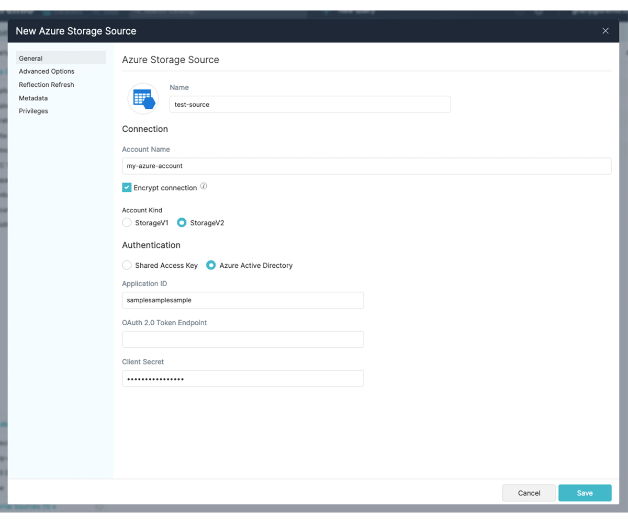
Task: Close the New Azure Storage Source dialog
Action: tap(605, 31)
